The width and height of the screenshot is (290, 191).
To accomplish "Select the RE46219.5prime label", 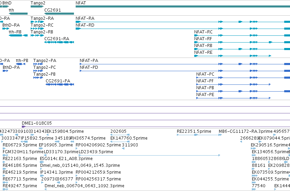I will click(x=20, y=172).
